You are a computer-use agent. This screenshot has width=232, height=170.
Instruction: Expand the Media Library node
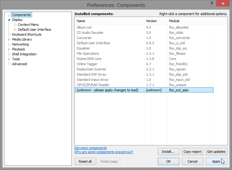coord(9,40)
